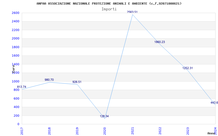The image size is (218, 136).
Task: Click the y-axis value 2200
Action: (x=16, y=30)
